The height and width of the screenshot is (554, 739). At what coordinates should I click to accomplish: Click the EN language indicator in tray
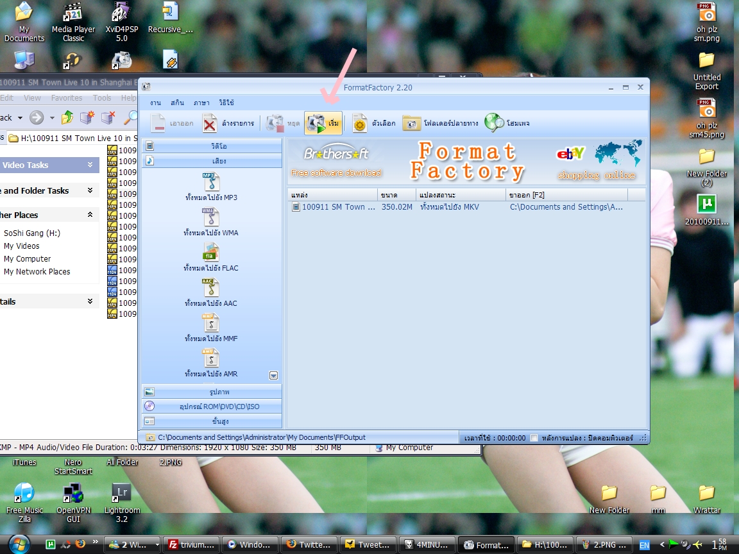pos(644,545)
